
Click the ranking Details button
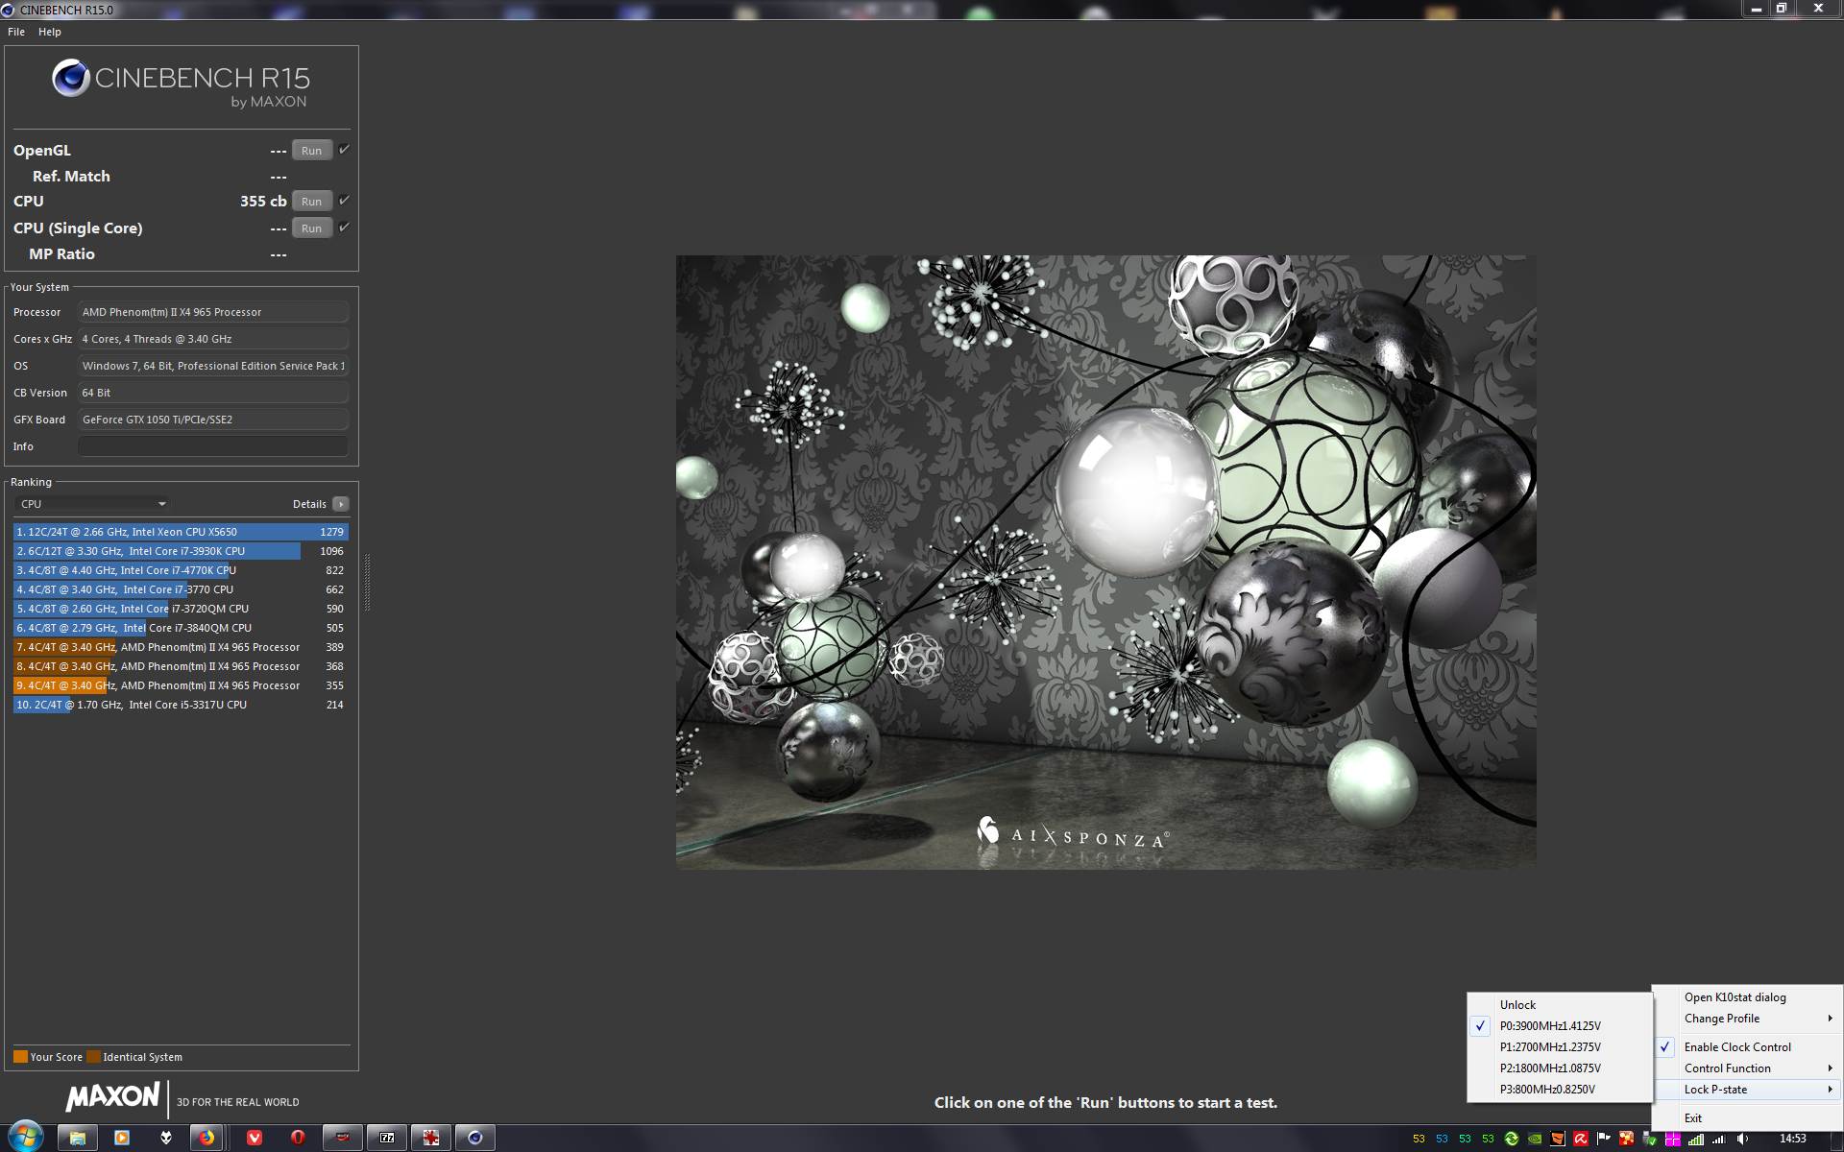click(x=339, y=504)
